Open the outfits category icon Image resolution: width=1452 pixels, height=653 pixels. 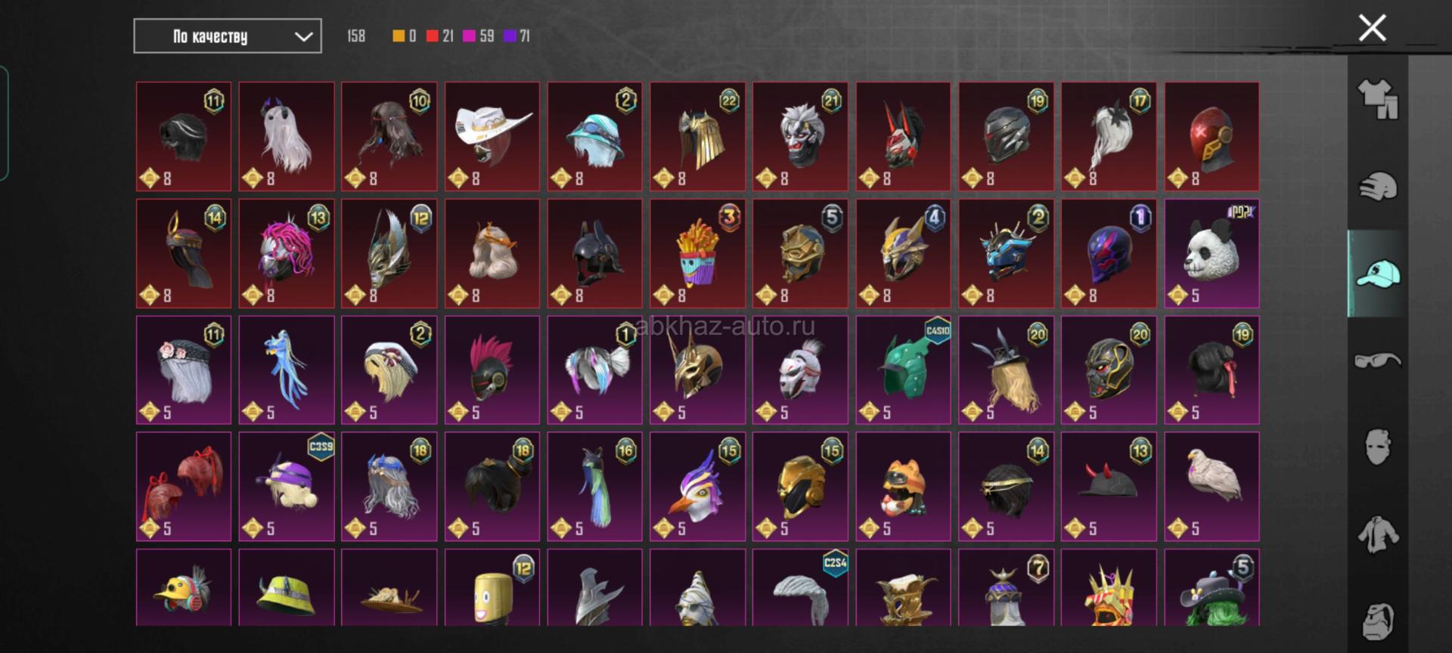1378,100
